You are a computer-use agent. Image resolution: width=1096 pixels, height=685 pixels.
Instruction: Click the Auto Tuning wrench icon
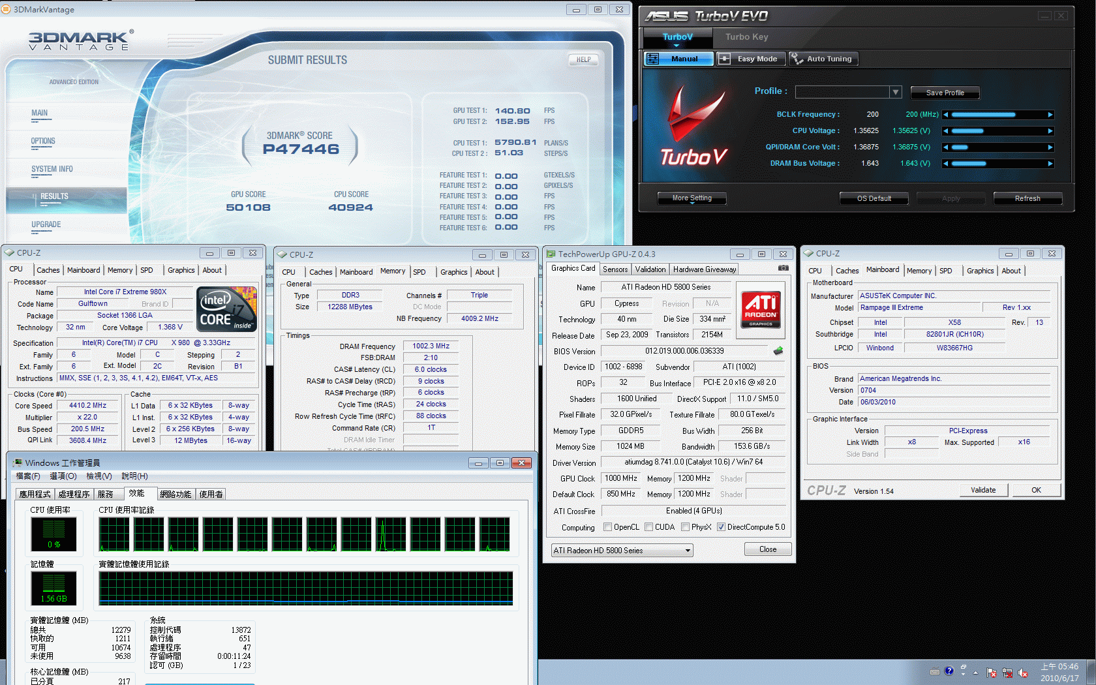tap(797, 59)
